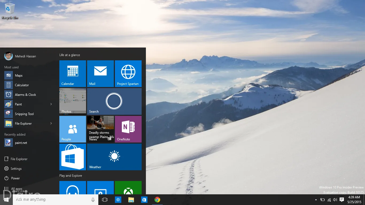Open the OneNote tile
365x205 pixels.
click(128, 129)
